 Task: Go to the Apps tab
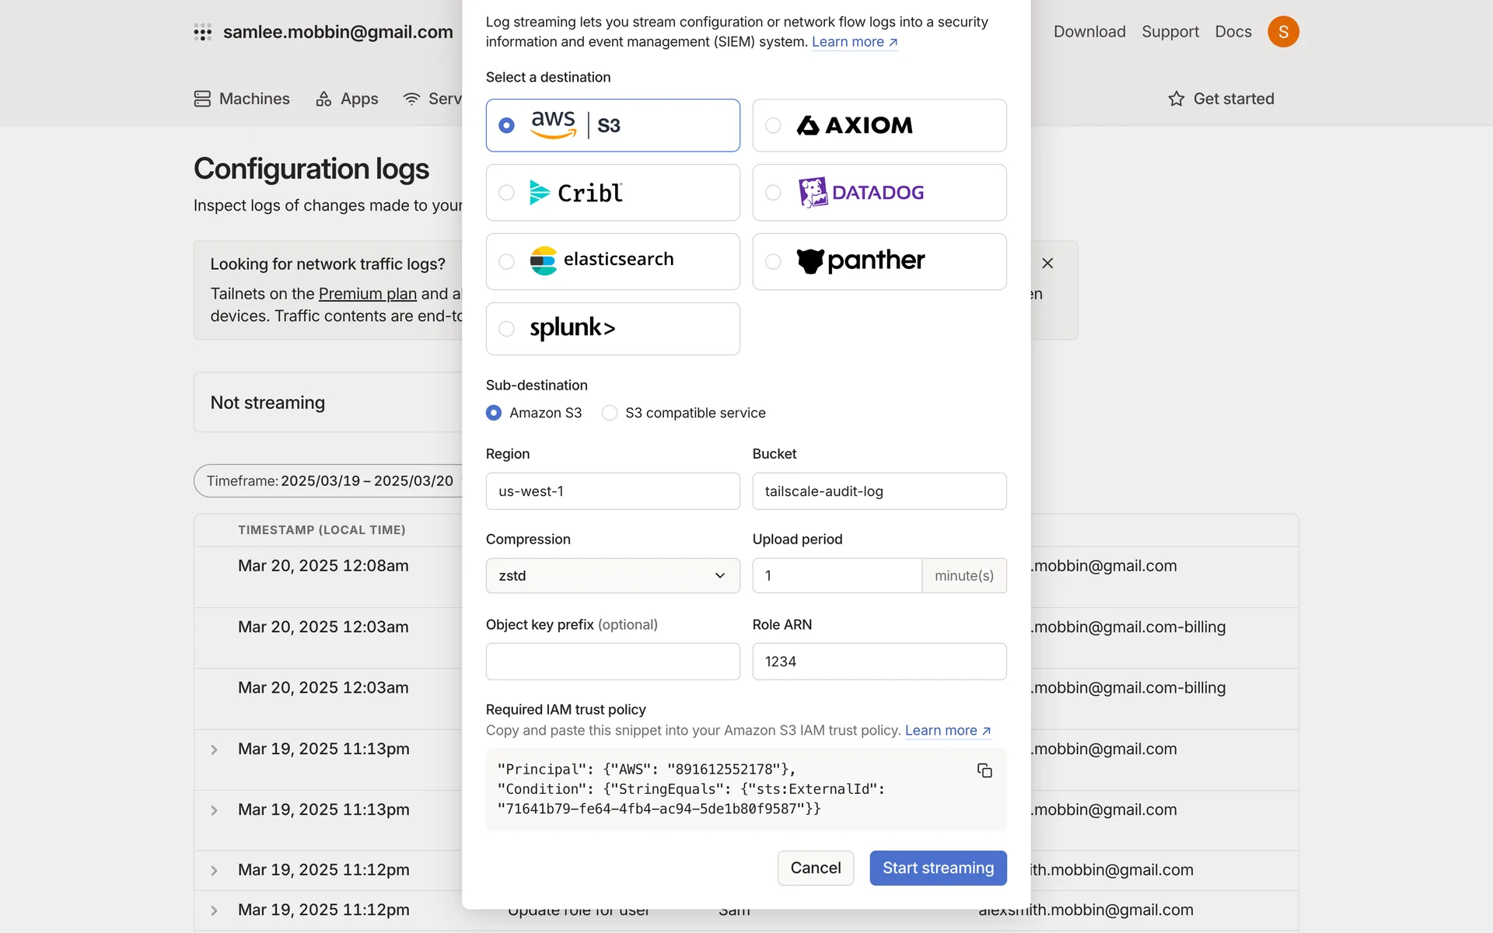(347, 99)
